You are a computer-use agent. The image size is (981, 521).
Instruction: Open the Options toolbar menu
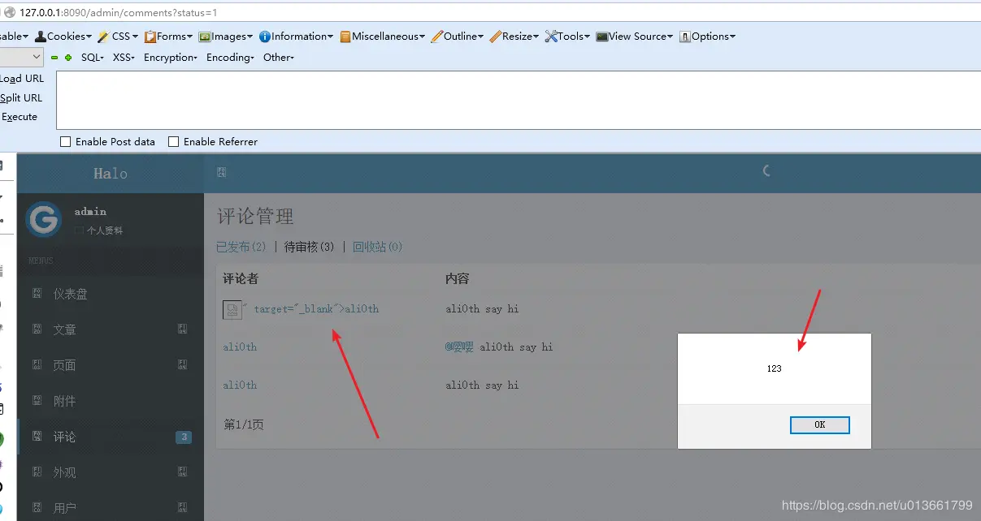(707, 37)
